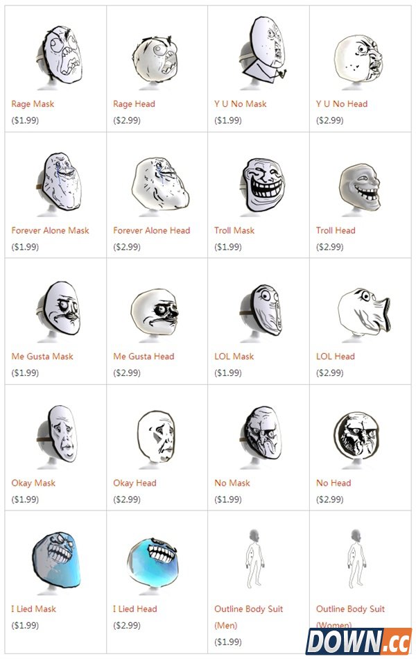The image size is (416, 659).
Task: Click the DOWN.cc watermark logo
Action: tap(358, 641)
